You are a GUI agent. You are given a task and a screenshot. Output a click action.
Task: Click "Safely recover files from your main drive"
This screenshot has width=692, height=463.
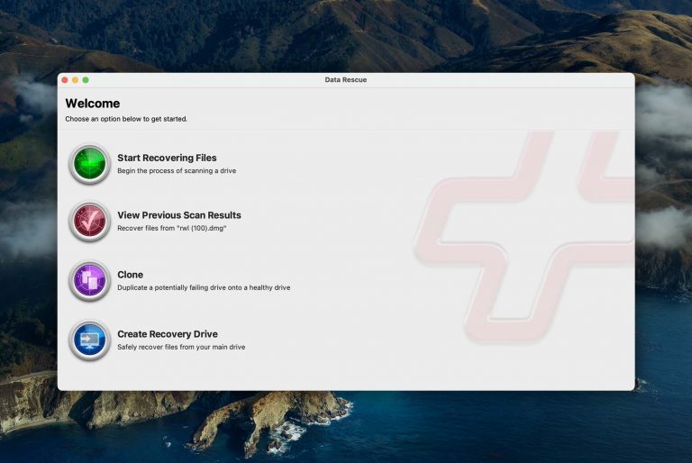181,347
